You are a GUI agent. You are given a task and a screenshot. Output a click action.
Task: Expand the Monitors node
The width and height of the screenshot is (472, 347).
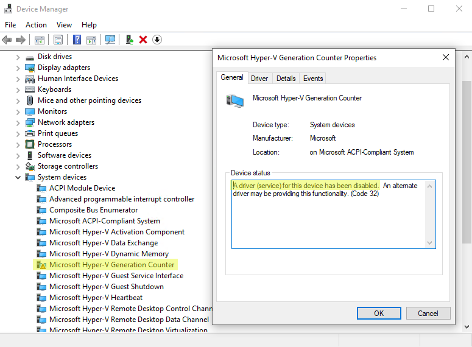pyautogui.click(x=18, y=112)
